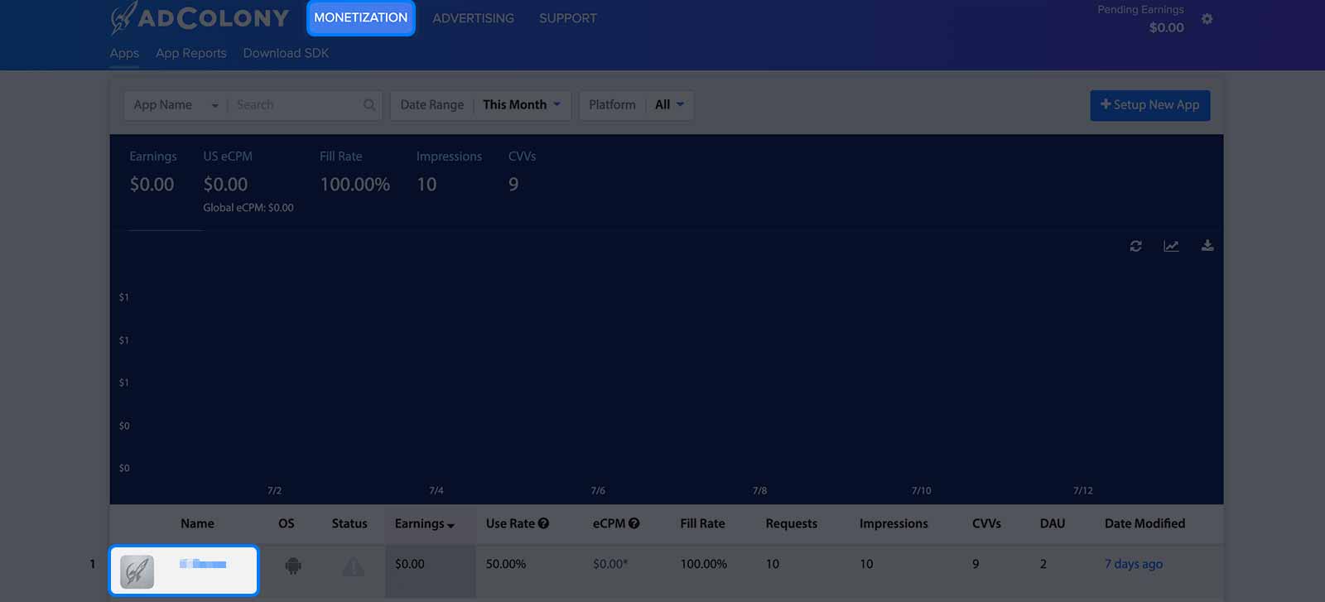Click the Android OS icon in row 1
Image resolution: width=1325 pixels, height=602 pixels.
point(292,566)
